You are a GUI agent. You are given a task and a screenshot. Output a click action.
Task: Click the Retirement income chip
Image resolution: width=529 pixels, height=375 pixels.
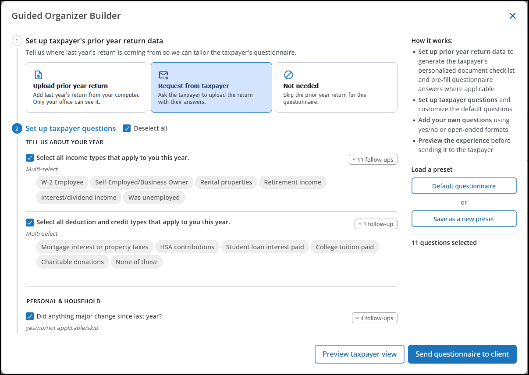[x=292, y=182]
